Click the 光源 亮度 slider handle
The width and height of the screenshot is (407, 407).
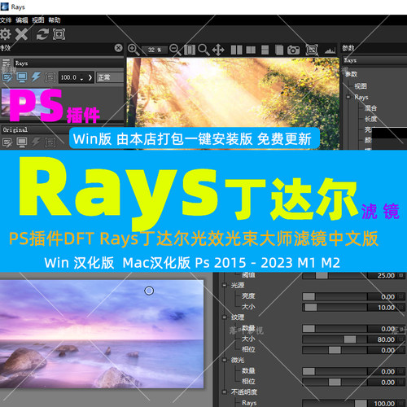click(309, 296)
